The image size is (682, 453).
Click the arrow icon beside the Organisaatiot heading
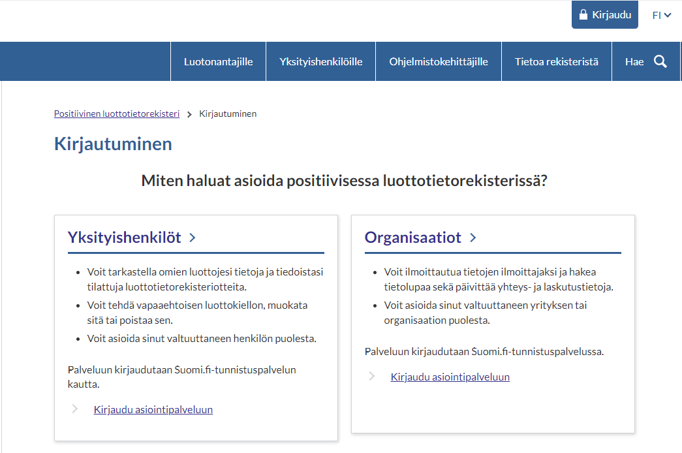tap(473, 238)
